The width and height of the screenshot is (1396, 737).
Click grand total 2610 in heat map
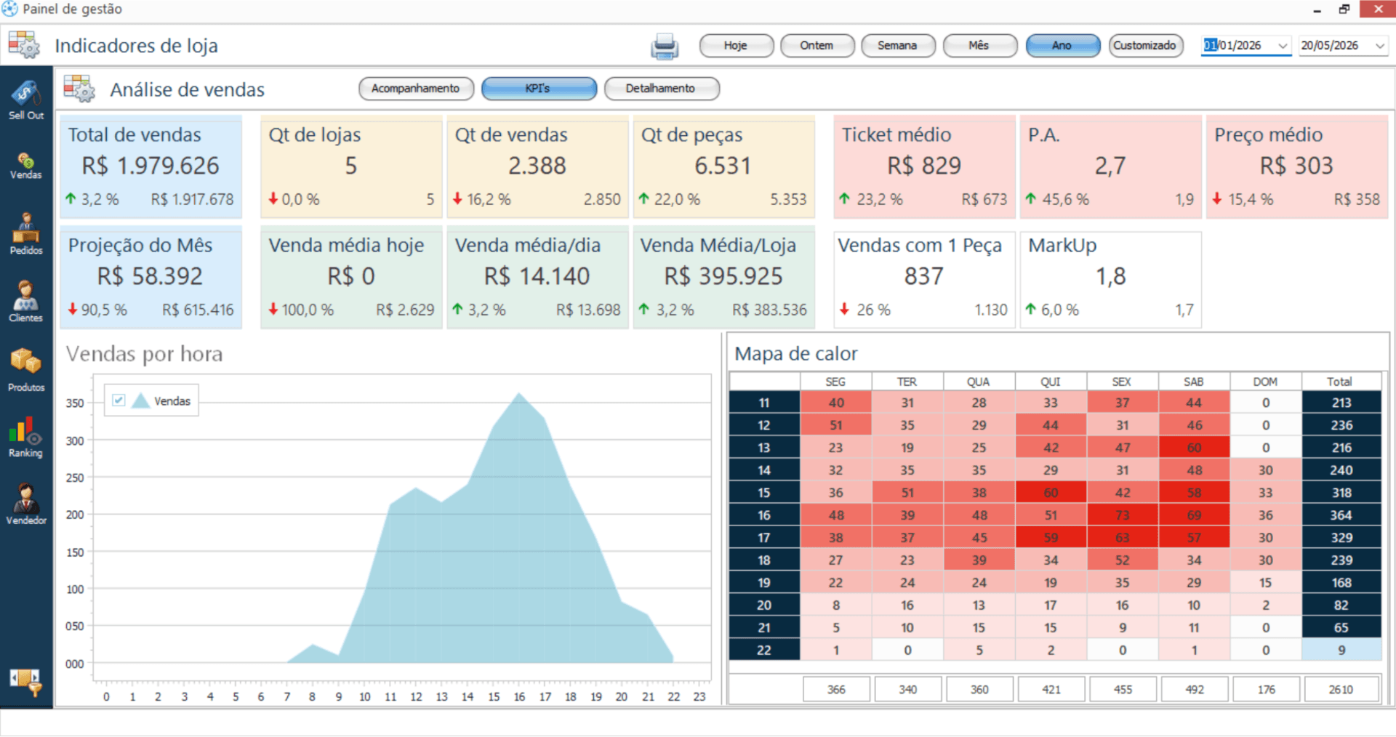pos(1341,689)
